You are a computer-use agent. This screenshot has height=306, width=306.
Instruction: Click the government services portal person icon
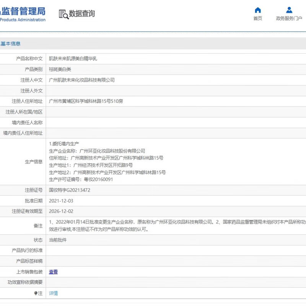289,10
